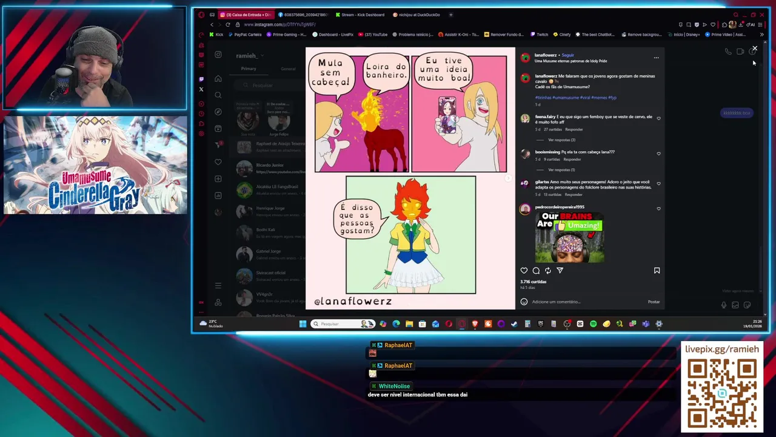Reply to gilartss's comment via Responder

coord(574,195)
